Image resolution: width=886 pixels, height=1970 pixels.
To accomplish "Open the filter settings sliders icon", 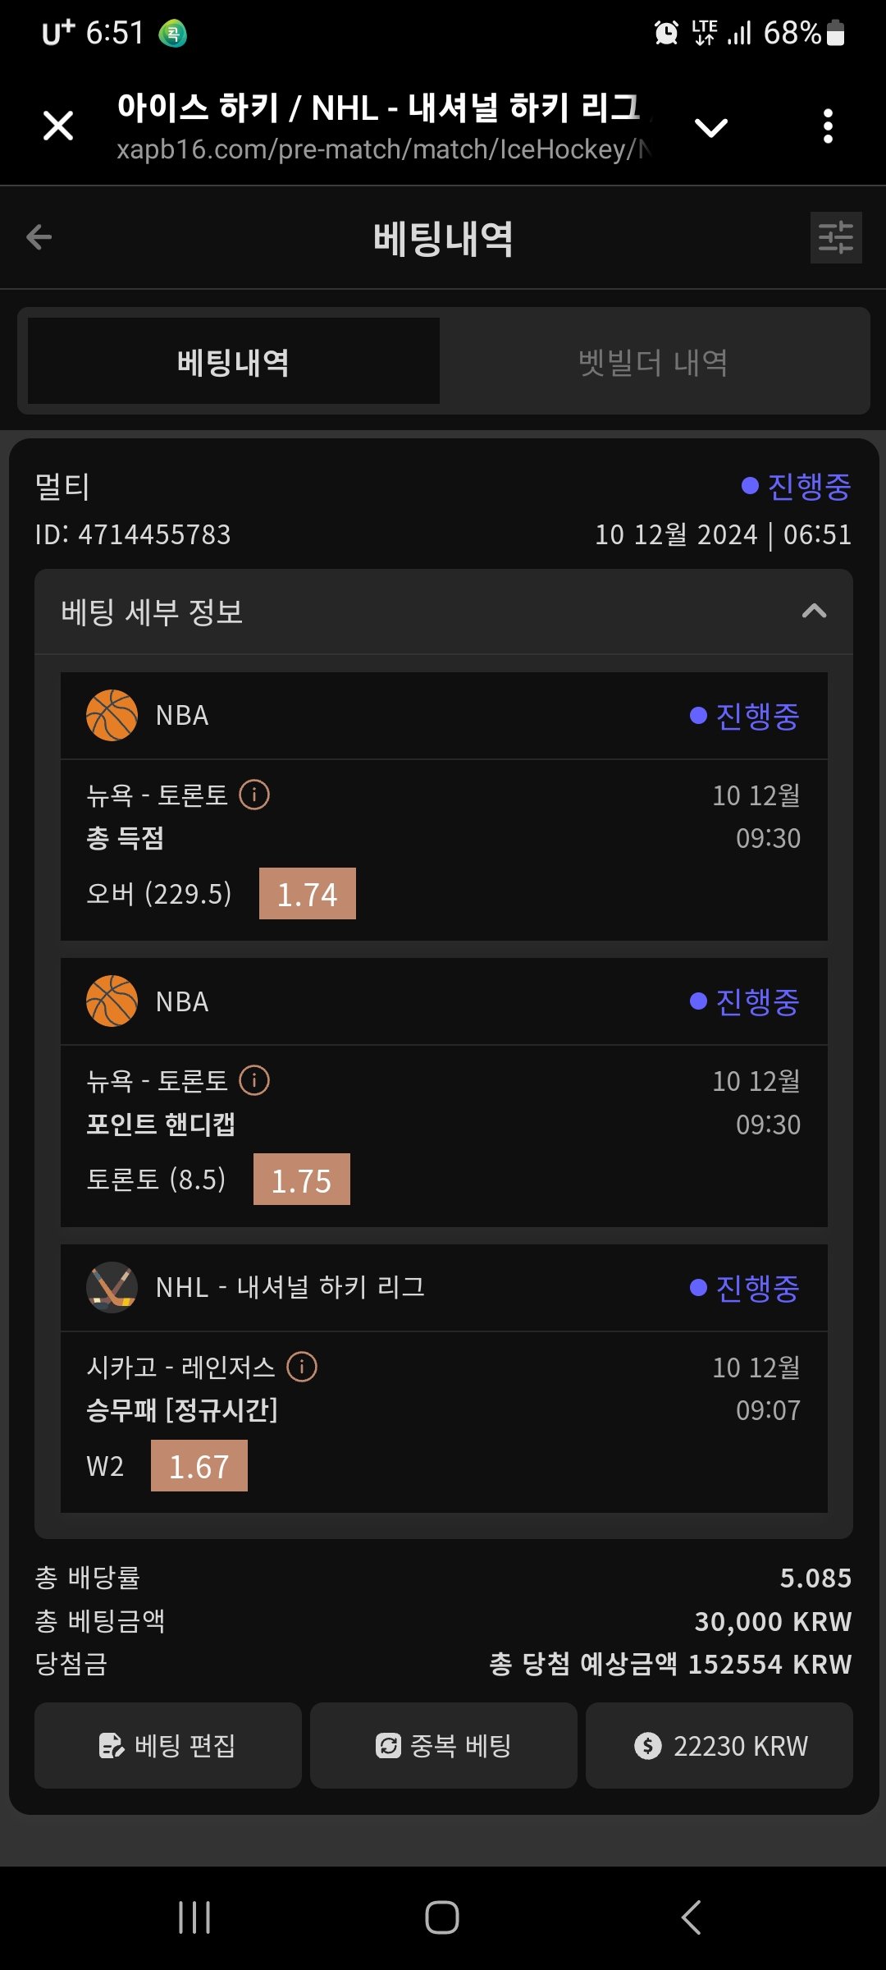I will [x=835, y=238].
